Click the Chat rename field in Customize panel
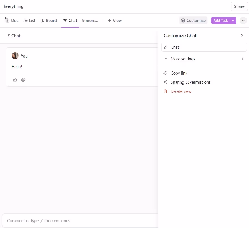 (x=204, y=47)
